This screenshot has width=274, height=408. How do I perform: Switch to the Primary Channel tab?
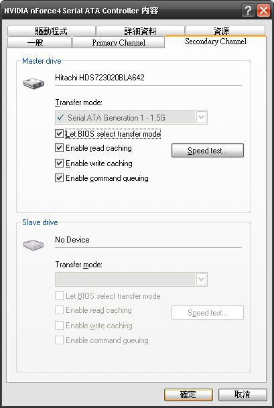(119, 43)
